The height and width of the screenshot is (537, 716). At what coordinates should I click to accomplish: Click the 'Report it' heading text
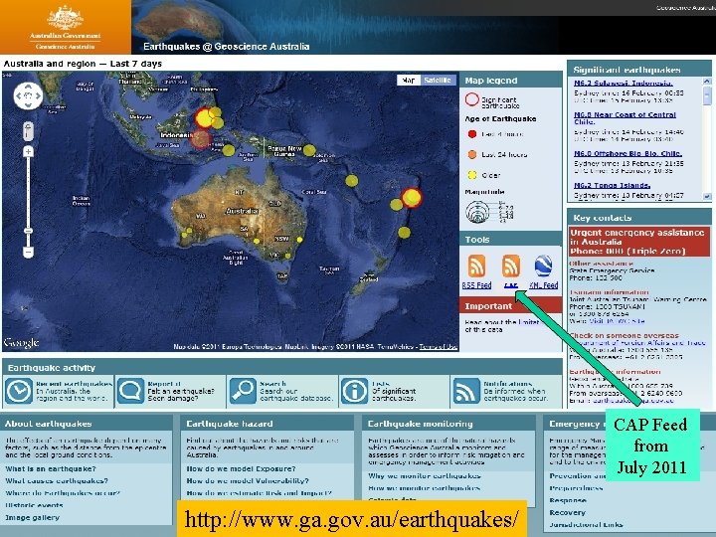(164, 384)
